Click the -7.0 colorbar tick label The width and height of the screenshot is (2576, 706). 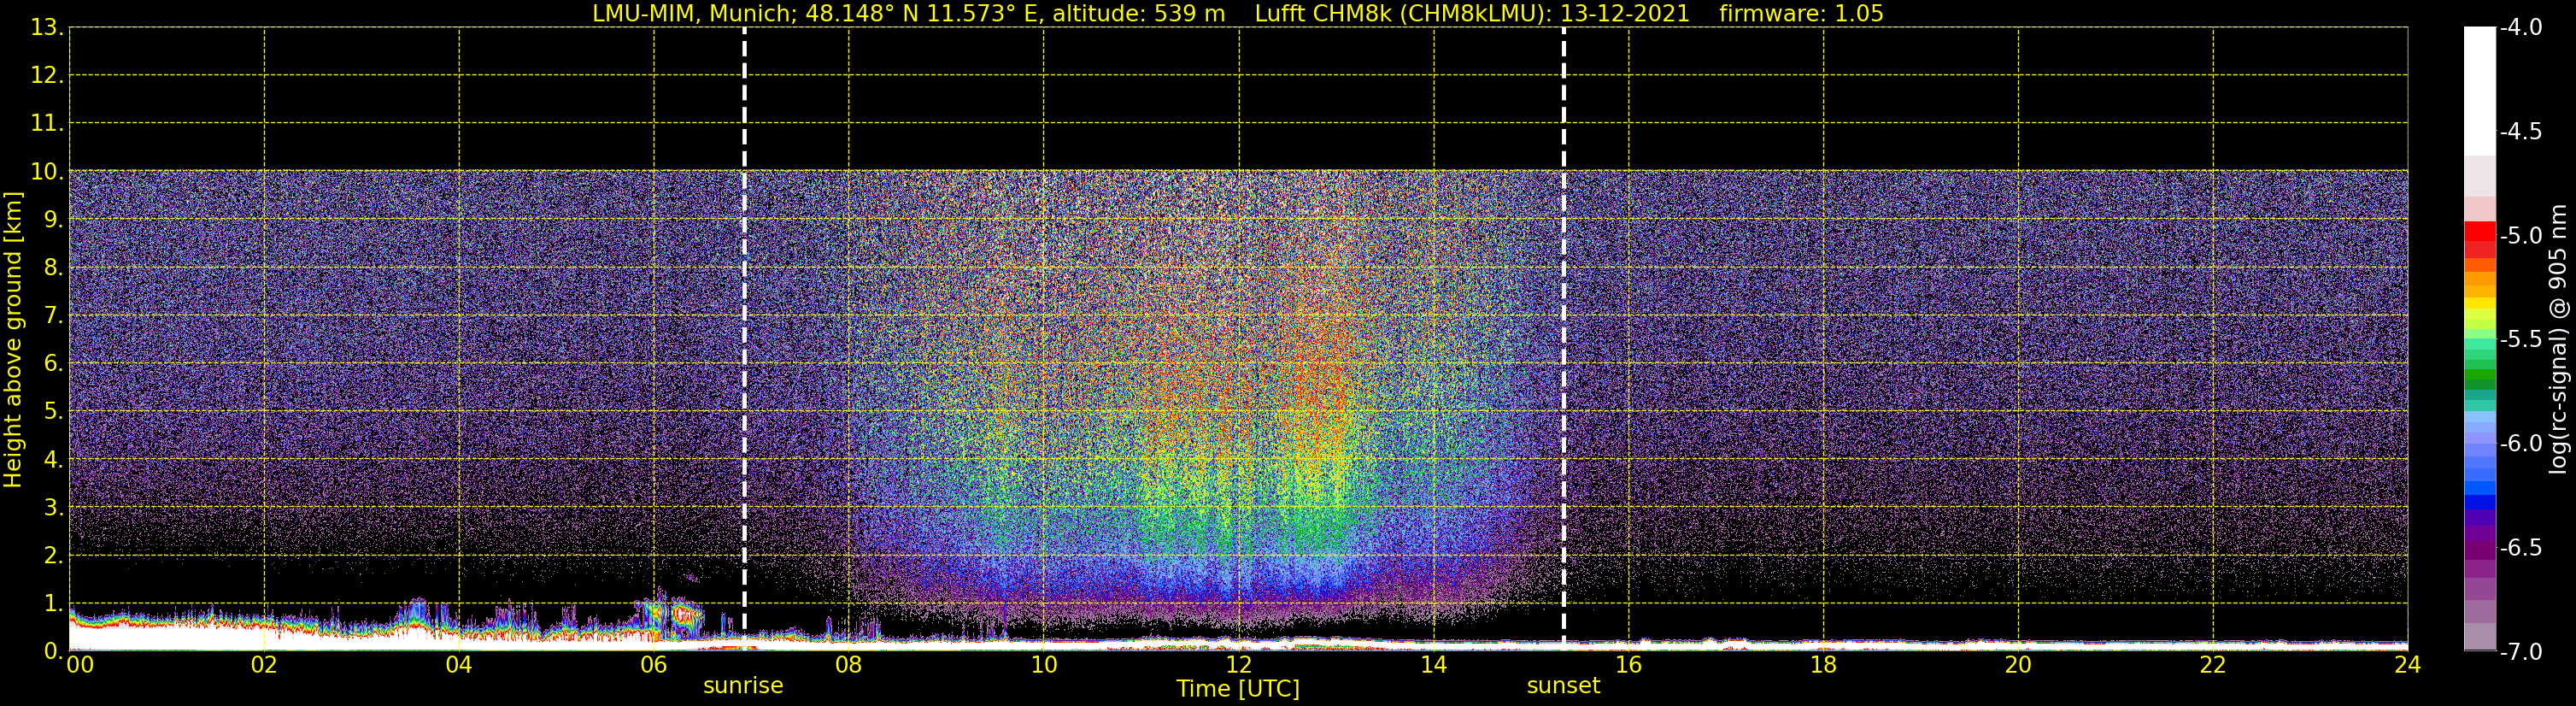click(x=2520, y=652)
